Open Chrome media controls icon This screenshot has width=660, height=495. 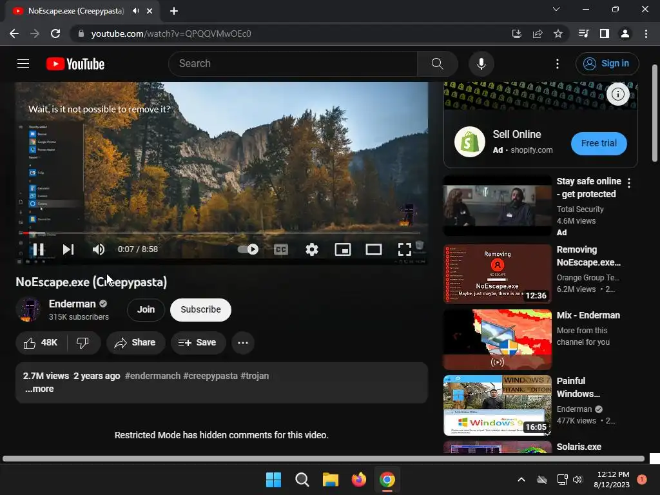pyautogui.click(x=583, y=34)
